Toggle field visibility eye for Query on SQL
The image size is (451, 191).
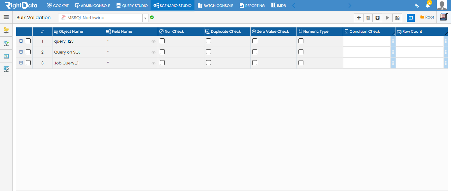pos(154,52)
